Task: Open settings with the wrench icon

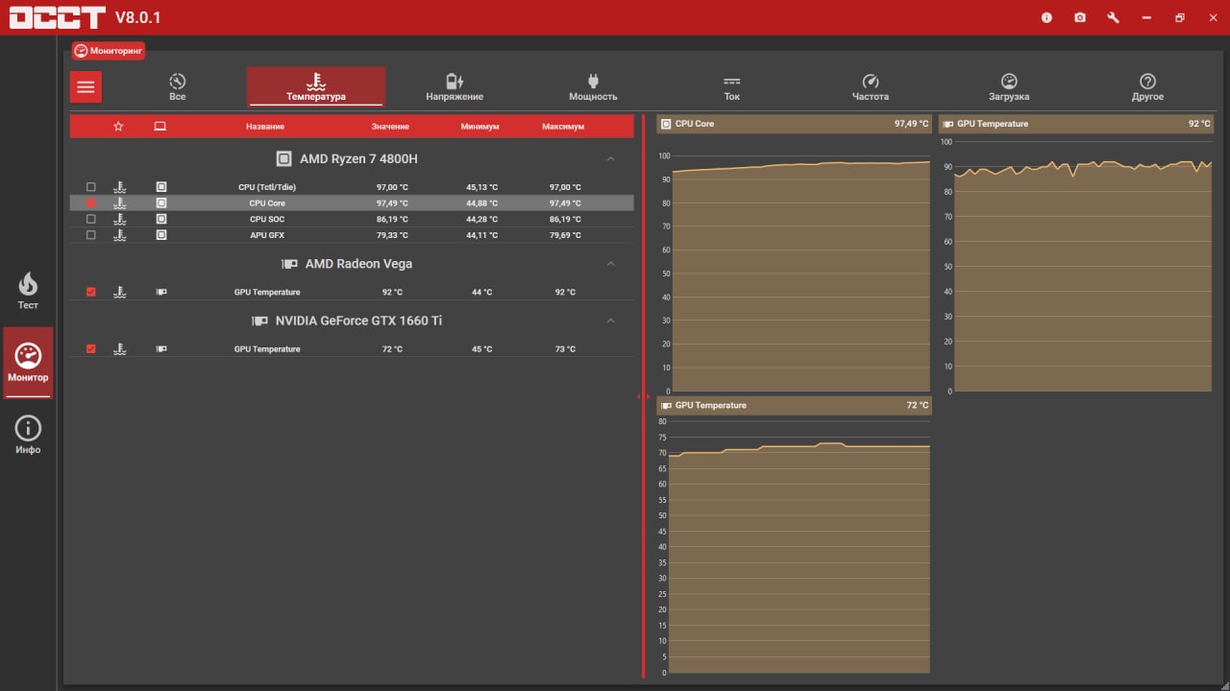Action: tap(1113, 17)
